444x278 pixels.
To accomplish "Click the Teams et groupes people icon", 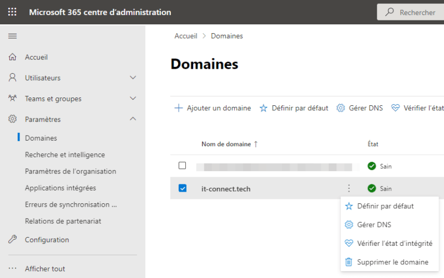I will point(12,99).
